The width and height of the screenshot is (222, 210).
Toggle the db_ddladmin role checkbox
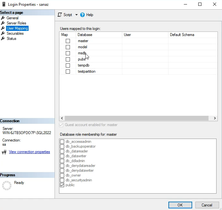(x=62, y=161)
